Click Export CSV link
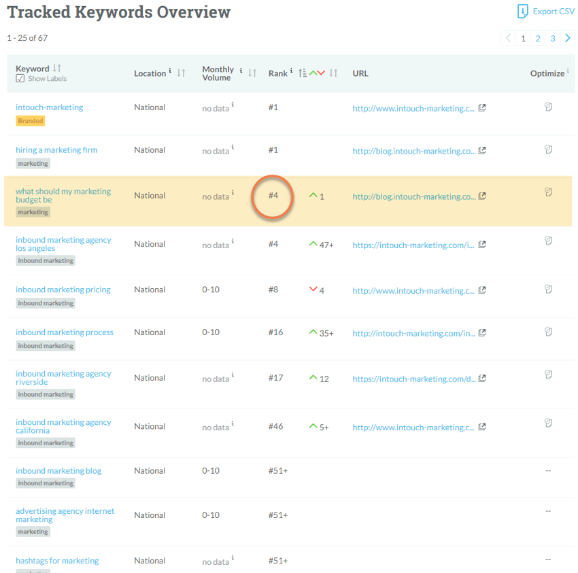Image resolution: width=578 pixels, height=573 pixels. 554,12
